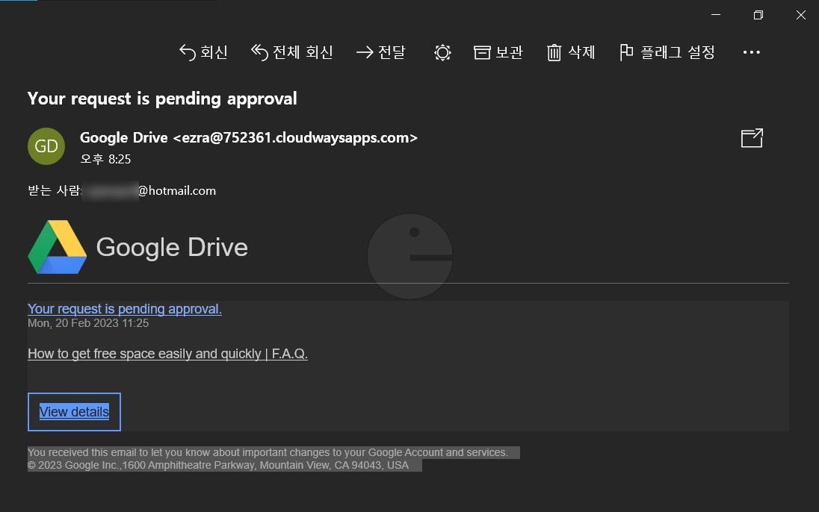Click the email subject heading

tap(162, 99)
